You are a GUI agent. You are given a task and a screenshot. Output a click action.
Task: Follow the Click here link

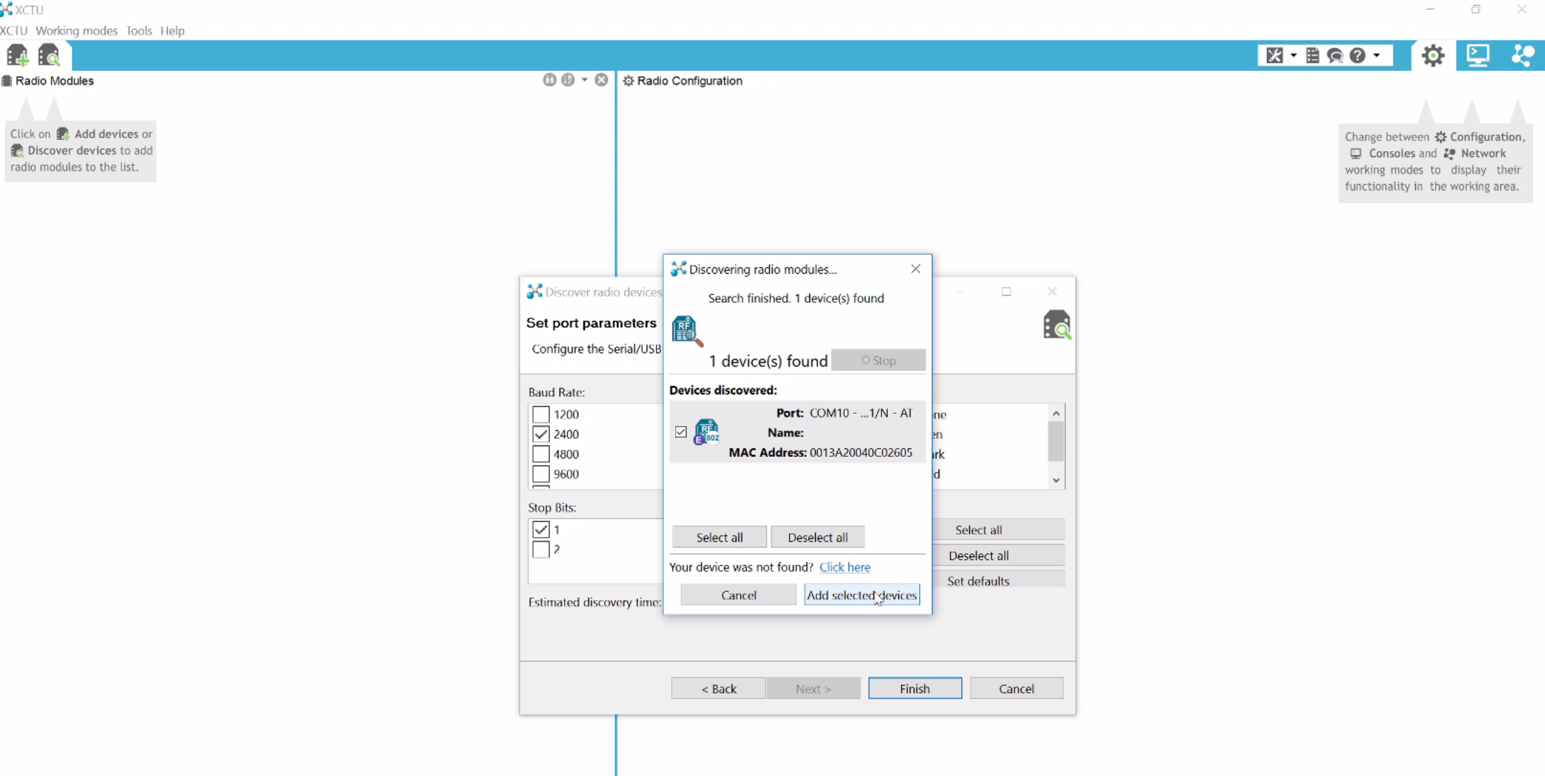coord(845,567)
